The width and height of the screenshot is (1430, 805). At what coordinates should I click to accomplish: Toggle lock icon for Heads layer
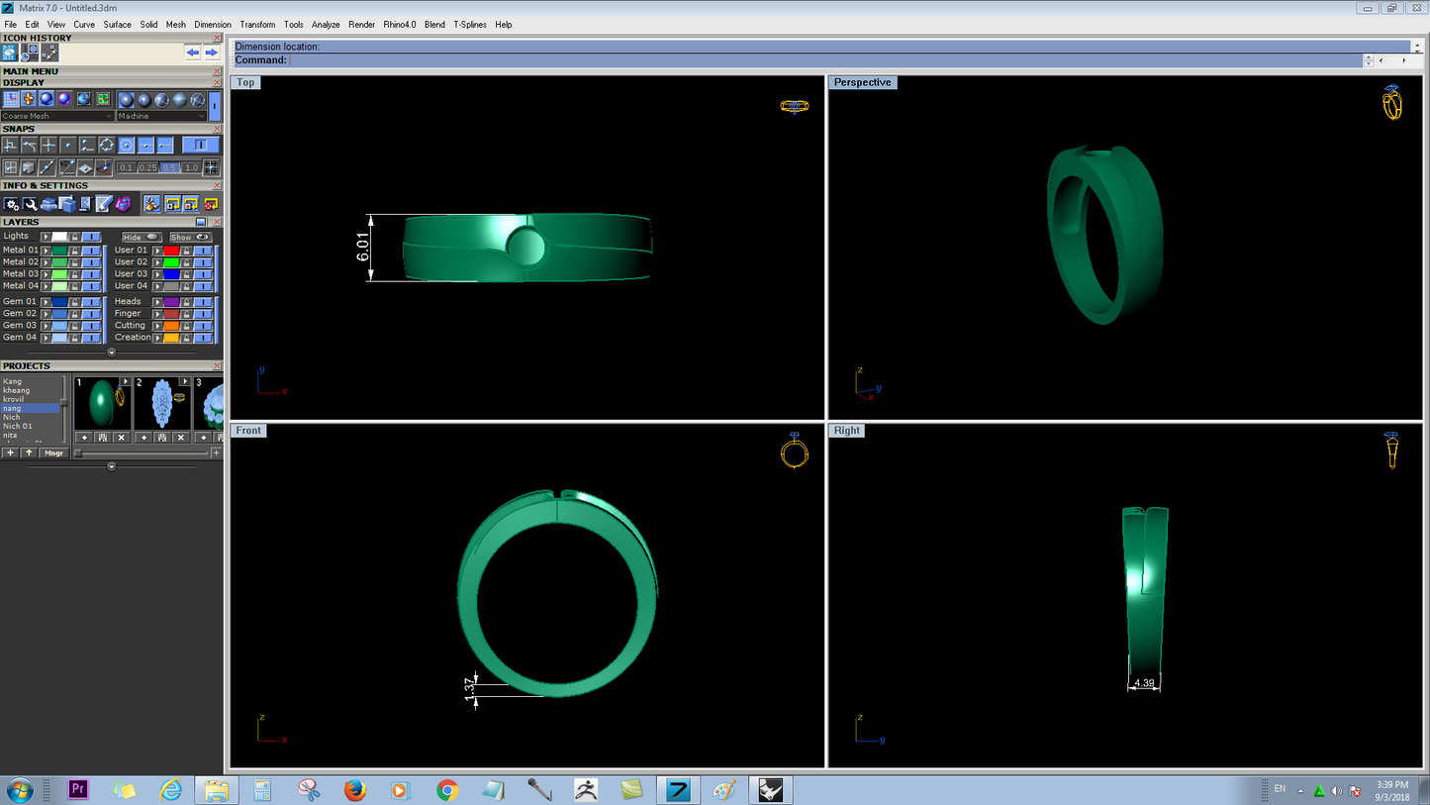click(x=186, y=301)
